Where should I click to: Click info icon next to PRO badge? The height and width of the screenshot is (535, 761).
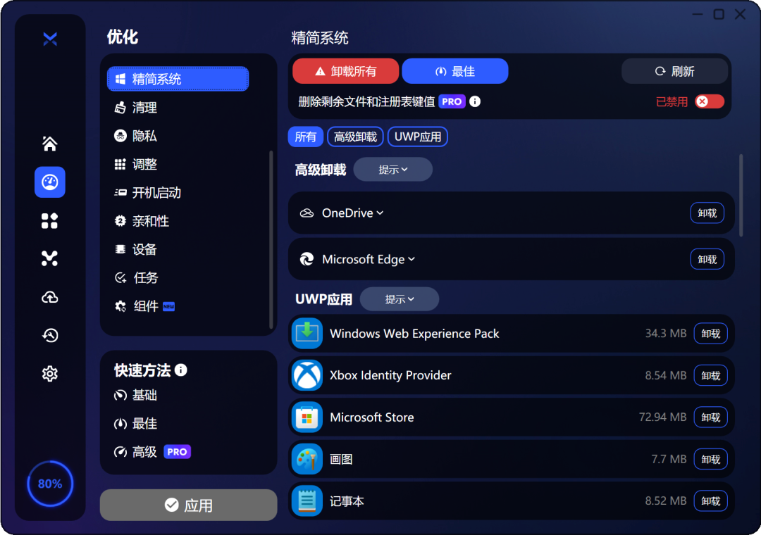pyautogui.click(x=475, y=101)
